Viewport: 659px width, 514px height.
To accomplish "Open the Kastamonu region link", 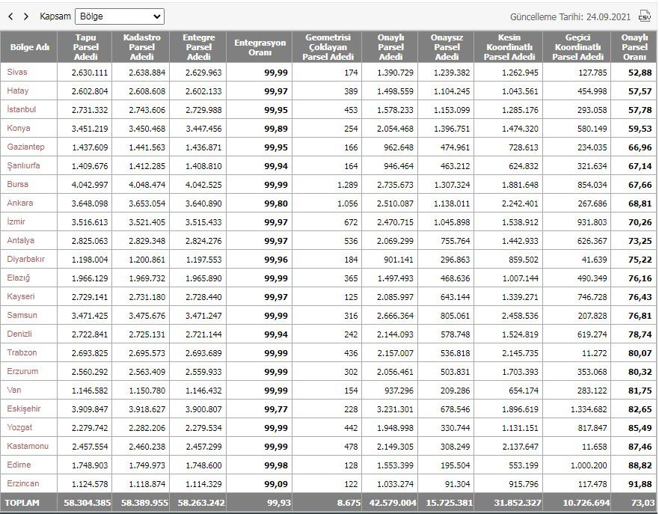I will (28, 446).
